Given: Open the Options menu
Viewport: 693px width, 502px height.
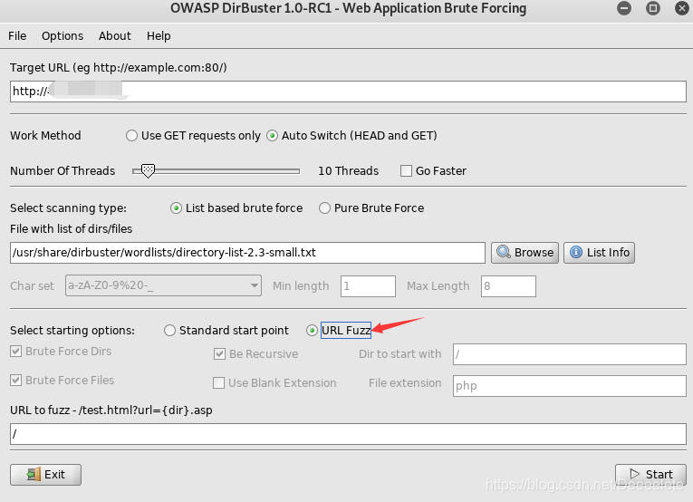Looking at the screenshot, I should click(63, 36).
